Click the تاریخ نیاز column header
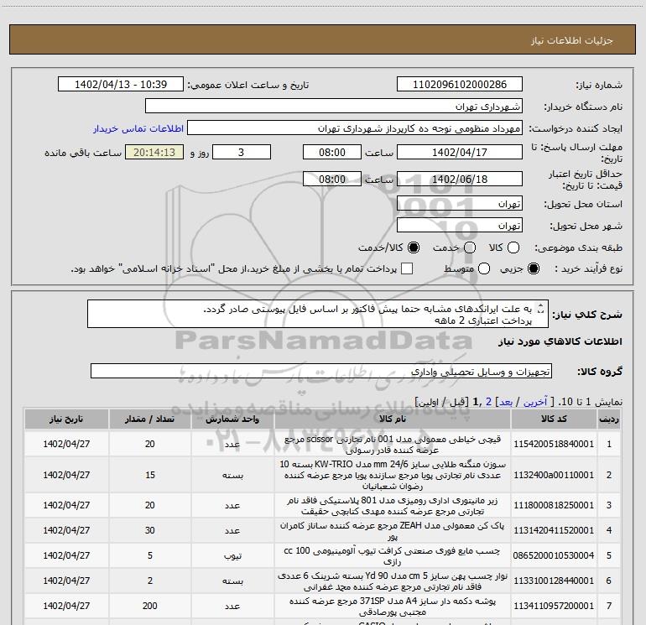Viewport: 646px width, 625px height. pos(66,419)
